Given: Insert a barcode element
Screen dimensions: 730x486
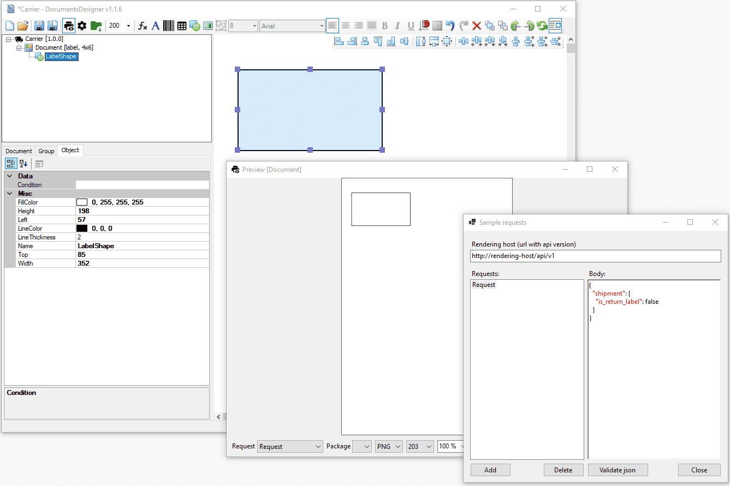Looking at the screenshot, I should tap(169, 26).
